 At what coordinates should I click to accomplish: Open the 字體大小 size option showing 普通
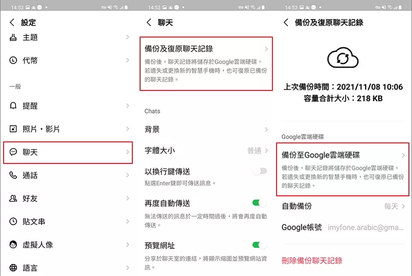click(257, 151)
